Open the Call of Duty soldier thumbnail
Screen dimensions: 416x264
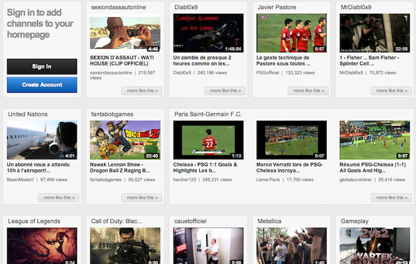click(x=125, y=246)
